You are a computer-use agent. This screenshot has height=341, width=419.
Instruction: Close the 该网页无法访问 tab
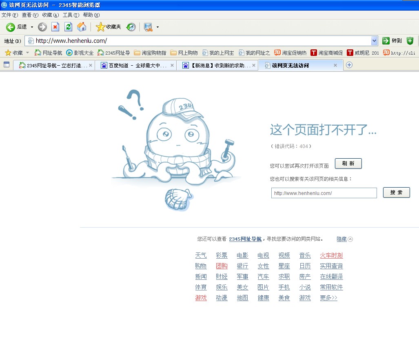pos(335,65)
